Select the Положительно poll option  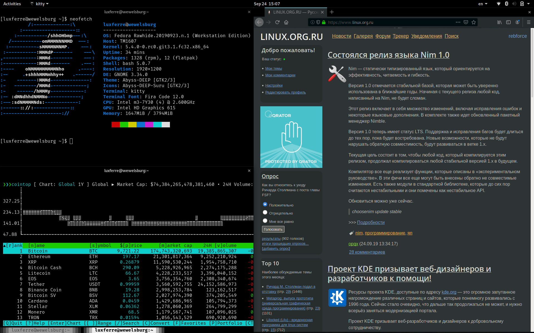pos(265,205)
